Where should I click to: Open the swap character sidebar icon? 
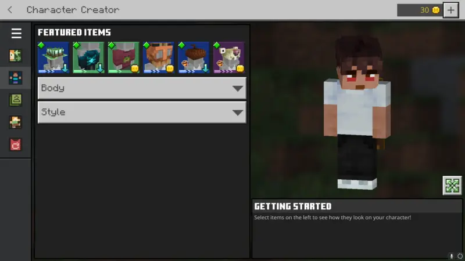click(16, 56)
